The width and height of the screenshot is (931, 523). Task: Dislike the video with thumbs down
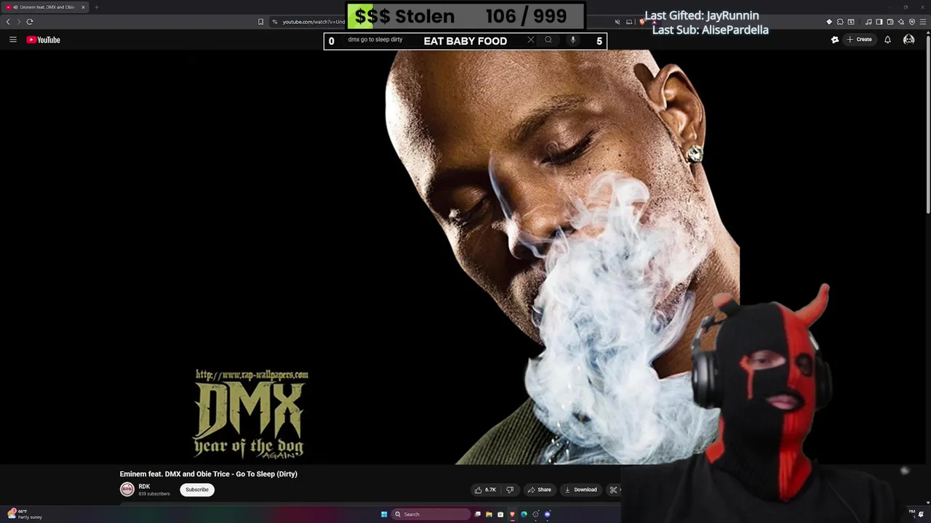click(510, 490)
